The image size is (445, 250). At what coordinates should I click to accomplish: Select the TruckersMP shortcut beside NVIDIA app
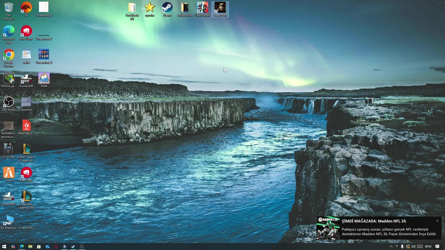[26, 80]
